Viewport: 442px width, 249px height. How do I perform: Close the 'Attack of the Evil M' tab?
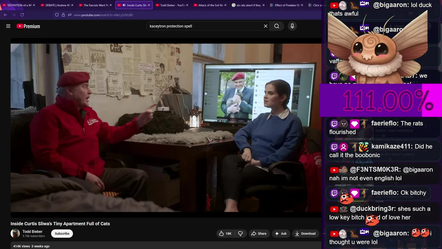click(x=225, y=5)
